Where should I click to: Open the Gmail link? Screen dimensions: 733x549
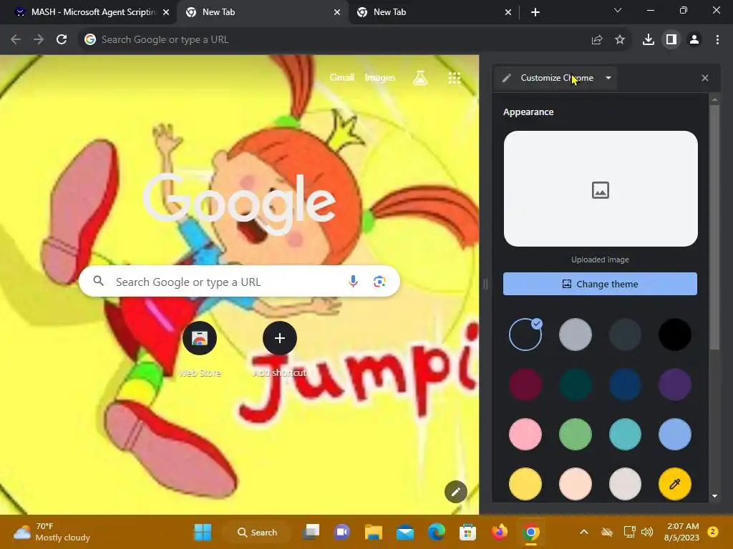[x=341, y=77]
